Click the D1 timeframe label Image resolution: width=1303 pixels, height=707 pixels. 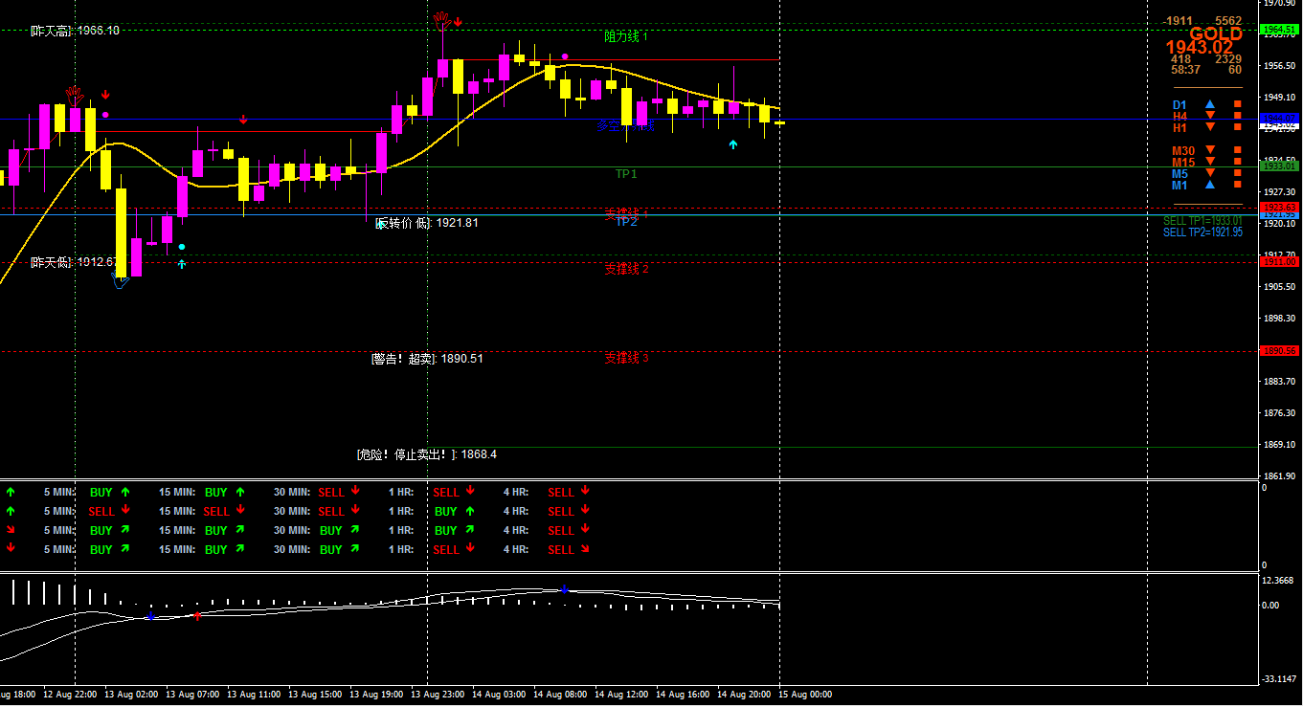pyautogui.click(x=1179, y=104)
